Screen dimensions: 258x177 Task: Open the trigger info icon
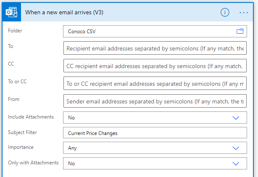(x=225, y=12)
